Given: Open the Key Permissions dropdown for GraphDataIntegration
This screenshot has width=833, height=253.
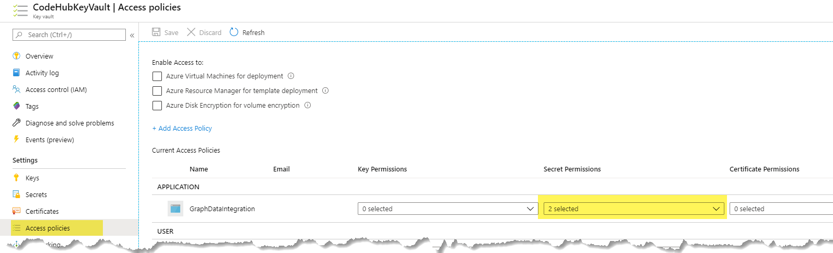Looking at the screenshot, I should point(448,209).
